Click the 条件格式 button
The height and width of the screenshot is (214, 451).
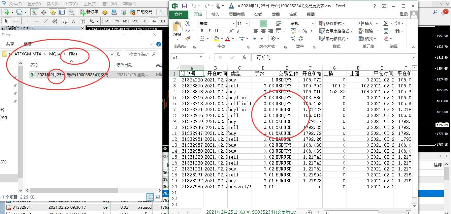click(x=332, y=24)
